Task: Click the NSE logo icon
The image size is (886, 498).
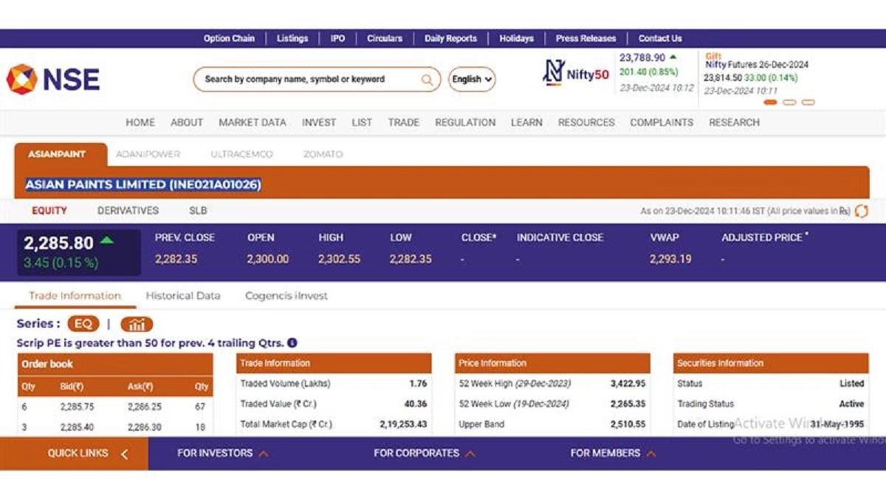Action: (x=21, y=79)
